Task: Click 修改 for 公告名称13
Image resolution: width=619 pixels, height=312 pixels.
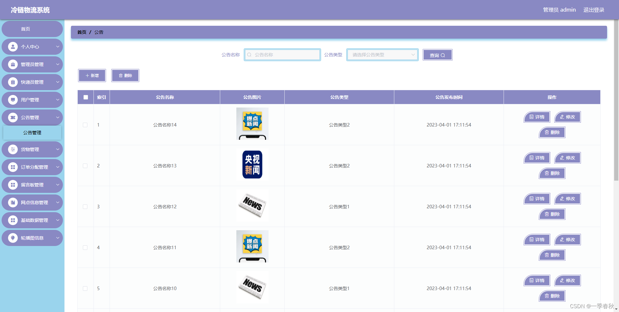Action: tap(567, 158)
